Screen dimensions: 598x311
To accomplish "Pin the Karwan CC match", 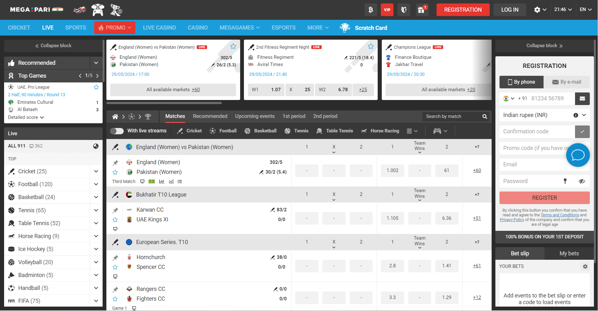I will (x=116, y=210).
